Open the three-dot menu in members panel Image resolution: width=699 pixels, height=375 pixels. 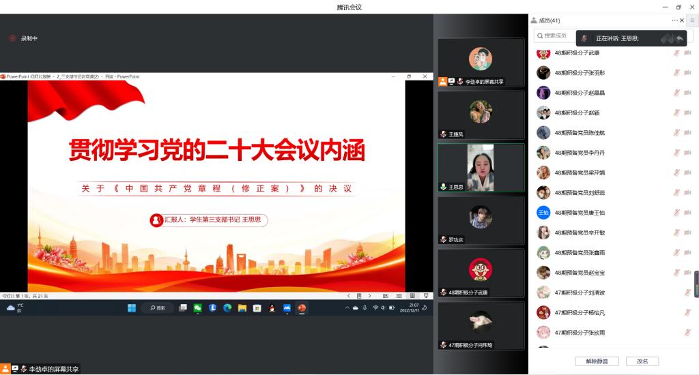tap(674, 20)
